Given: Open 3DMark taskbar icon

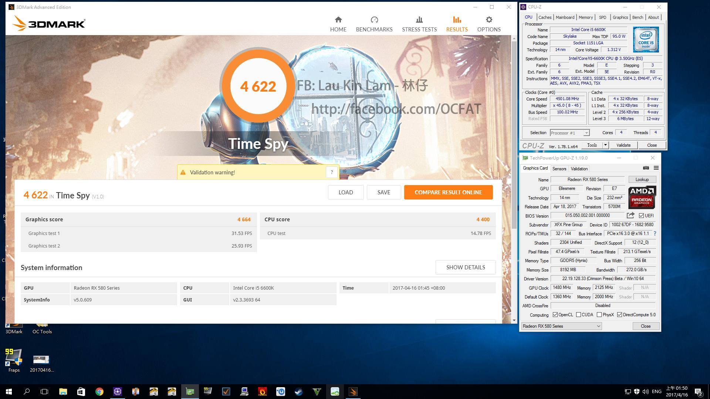Looking at the screenshot, I should [x=353, y=392].
